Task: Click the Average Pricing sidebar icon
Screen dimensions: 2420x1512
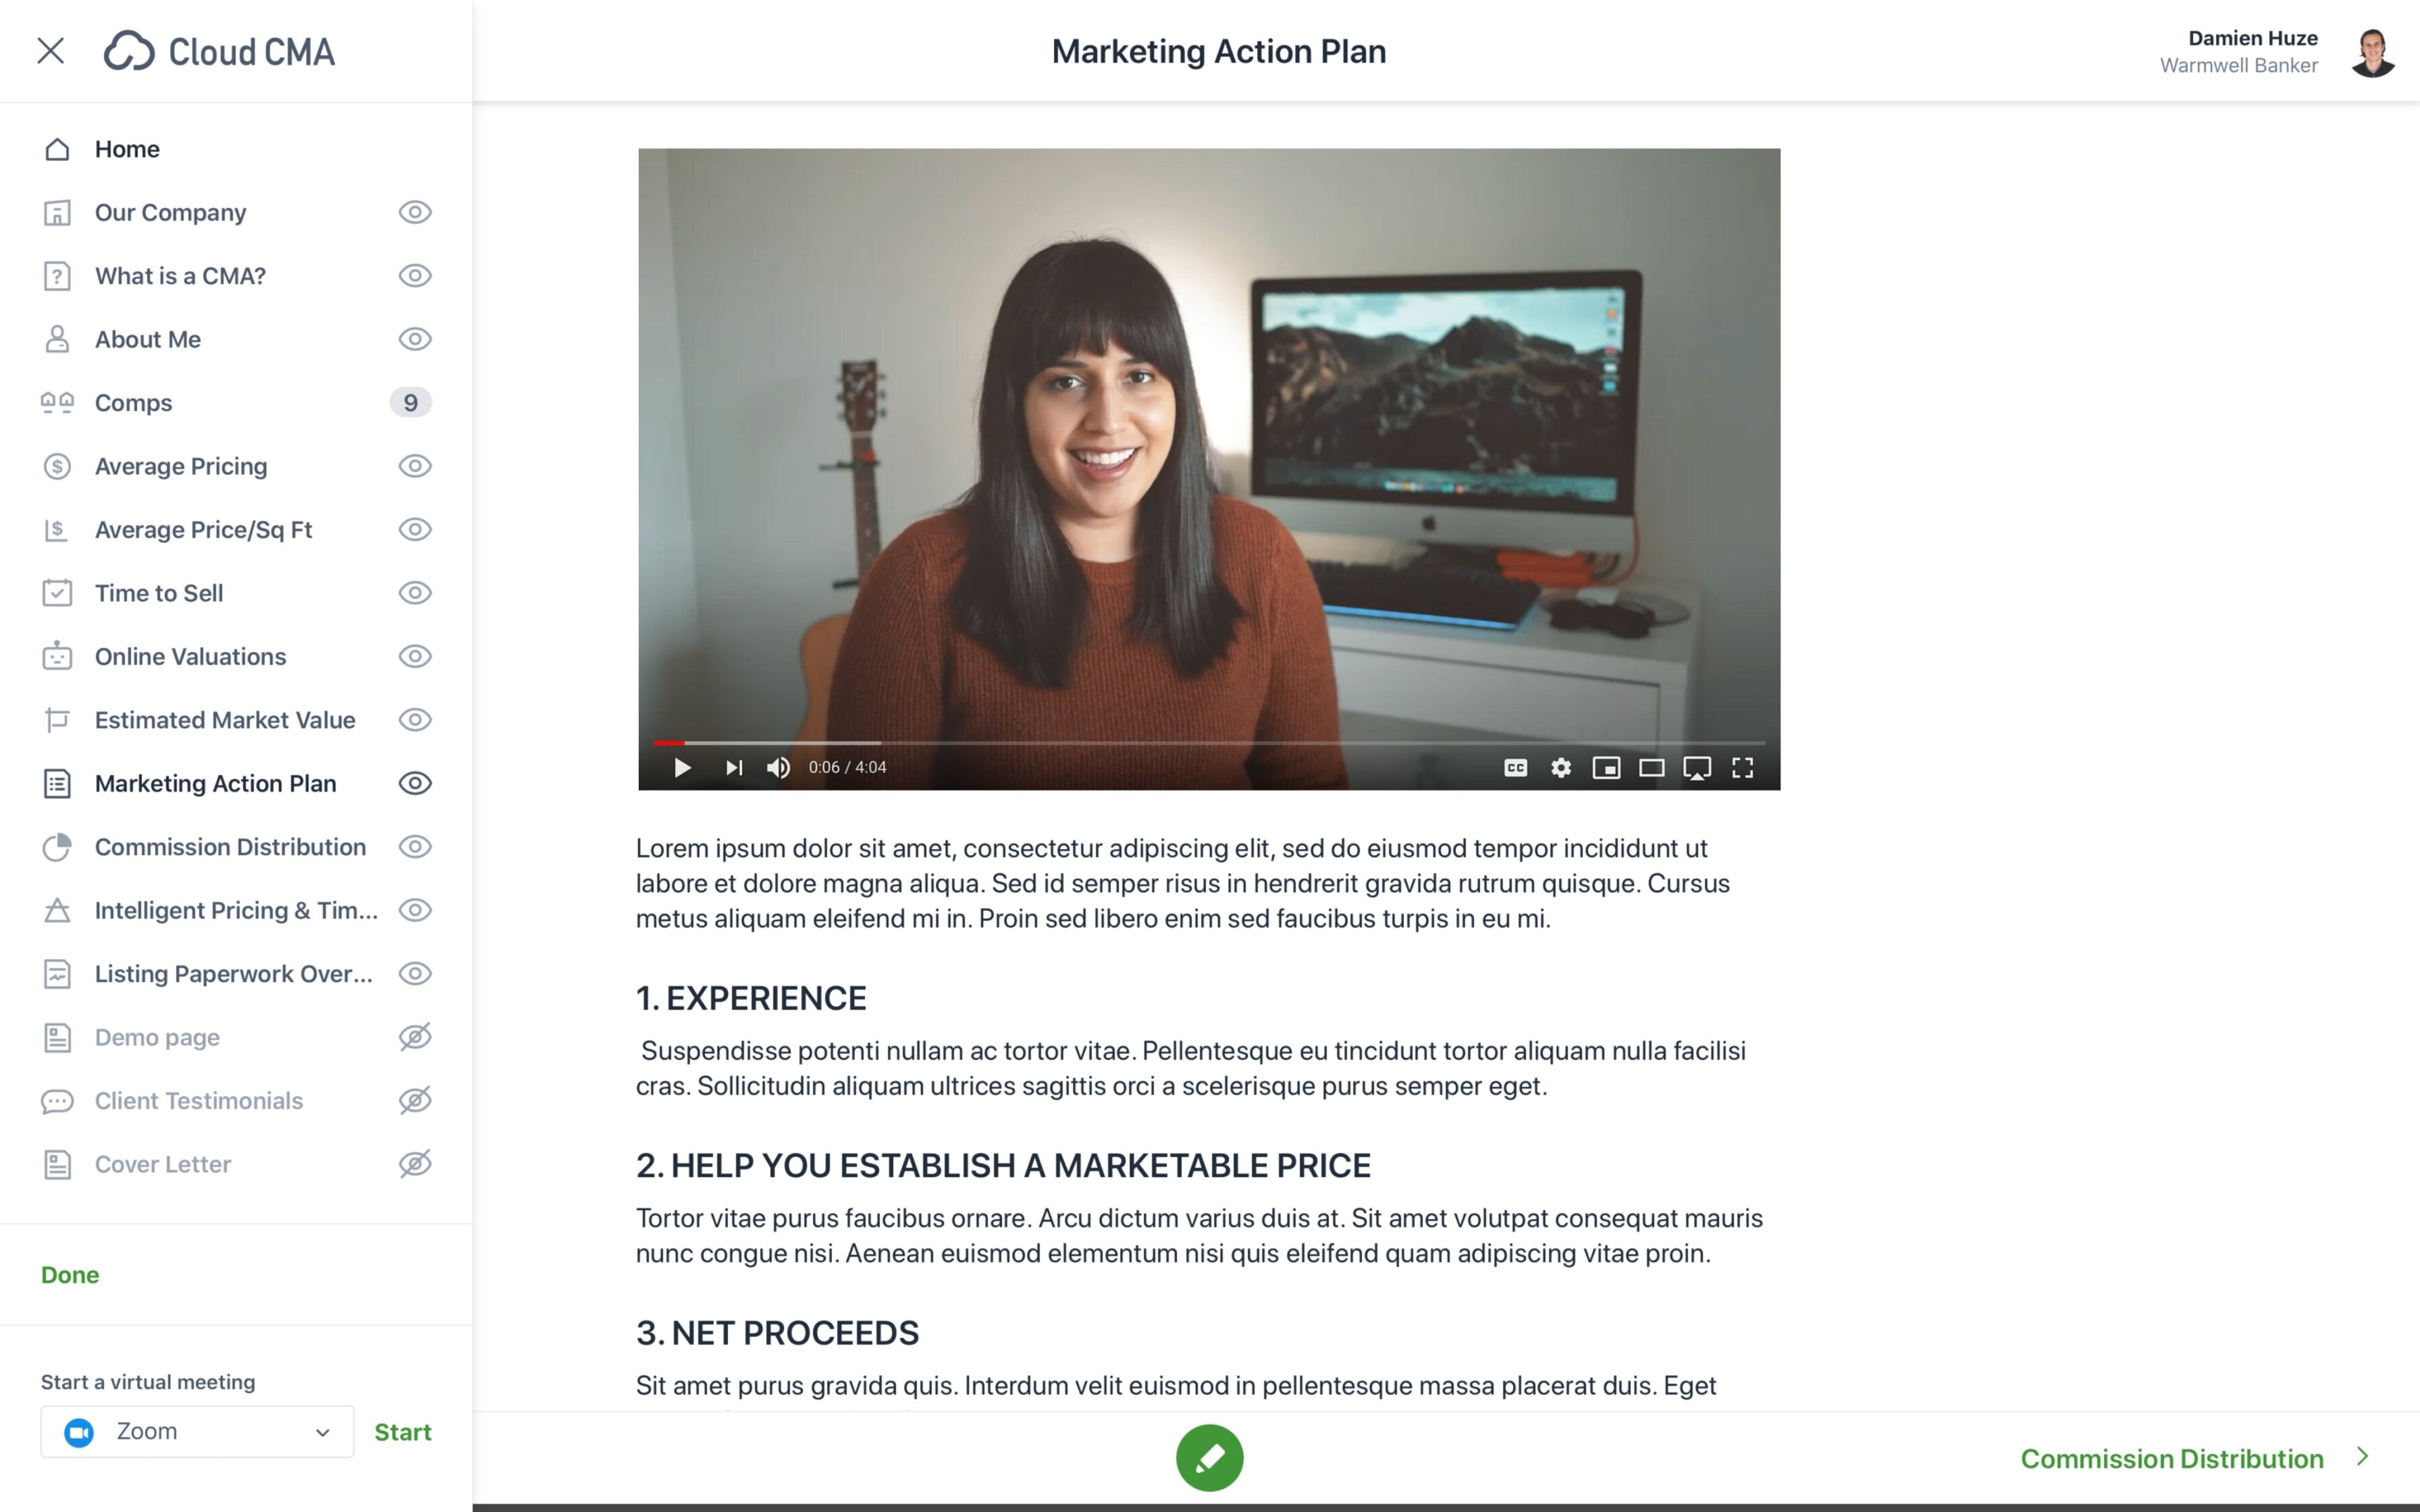Action: click(x=57, y=465)
